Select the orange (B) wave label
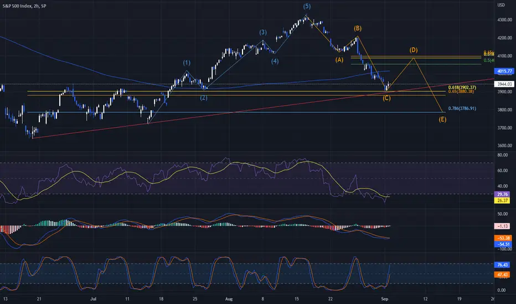Viewport: 516px width, 304px height. click(358, 28)
